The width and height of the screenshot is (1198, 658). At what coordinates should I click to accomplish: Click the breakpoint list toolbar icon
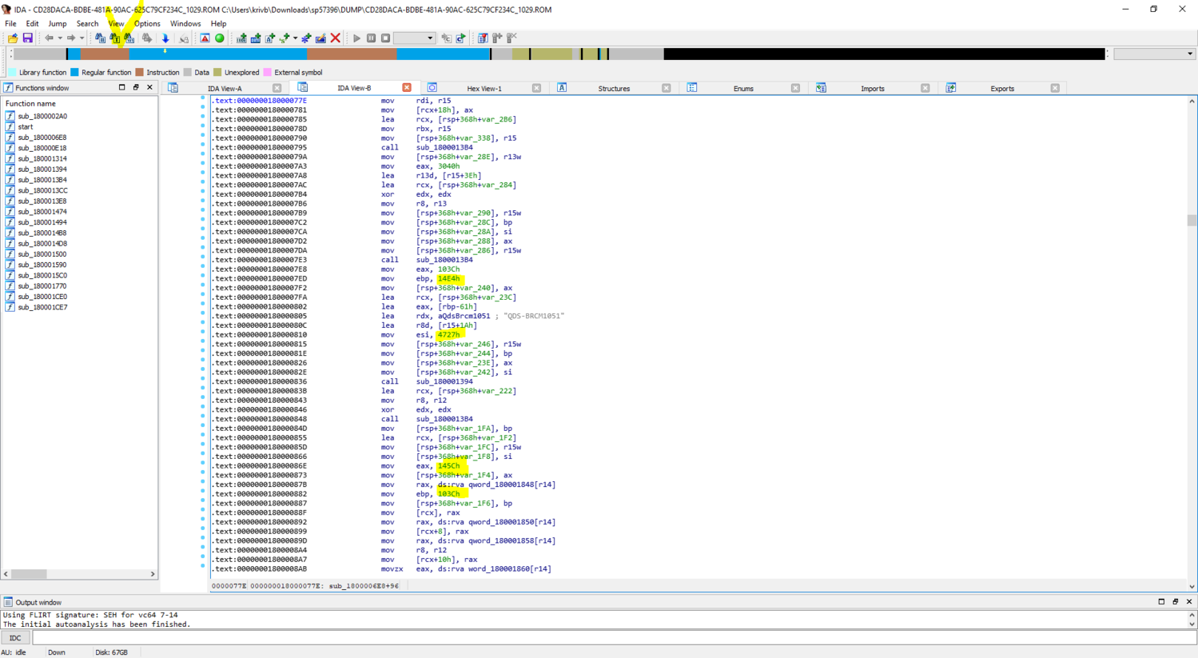coord(483,38)
